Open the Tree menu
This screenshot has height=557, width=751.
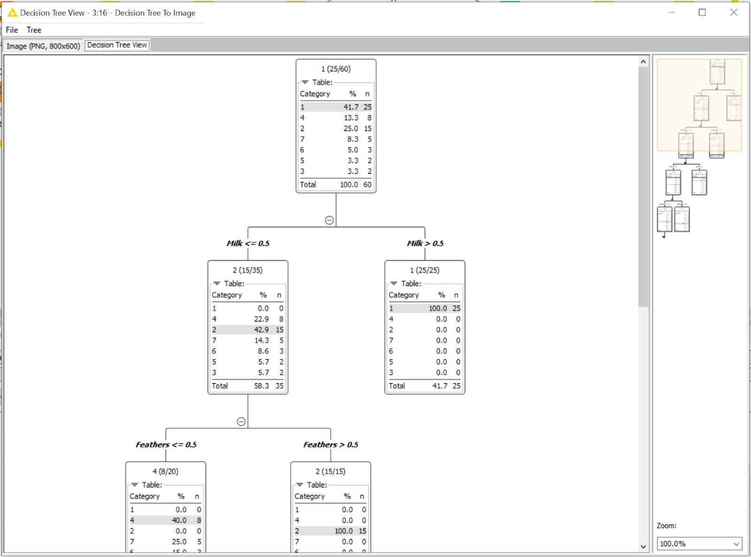pyautogui.click(x=34, y=30)
